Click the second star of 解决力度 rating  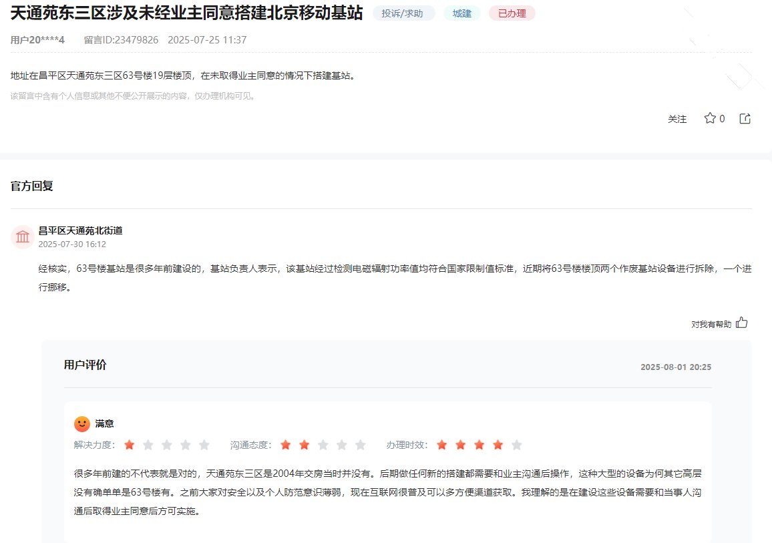pos(148,445)
